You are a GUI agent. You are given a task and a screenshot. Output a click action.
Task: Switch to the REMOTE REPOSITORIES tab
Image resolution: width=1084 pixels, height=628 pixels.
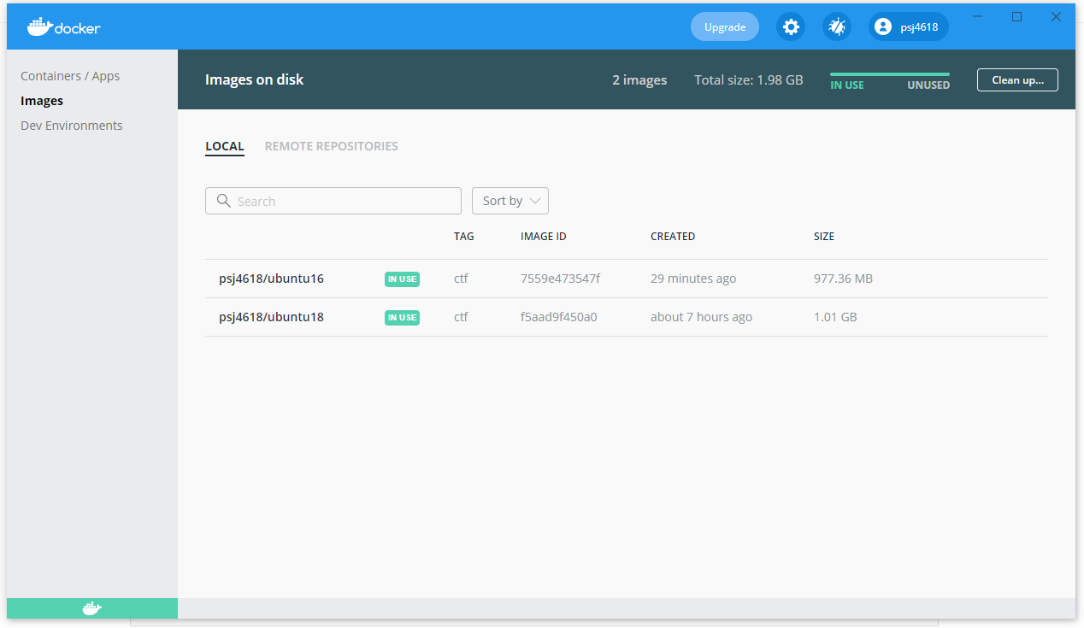point(332,146)
